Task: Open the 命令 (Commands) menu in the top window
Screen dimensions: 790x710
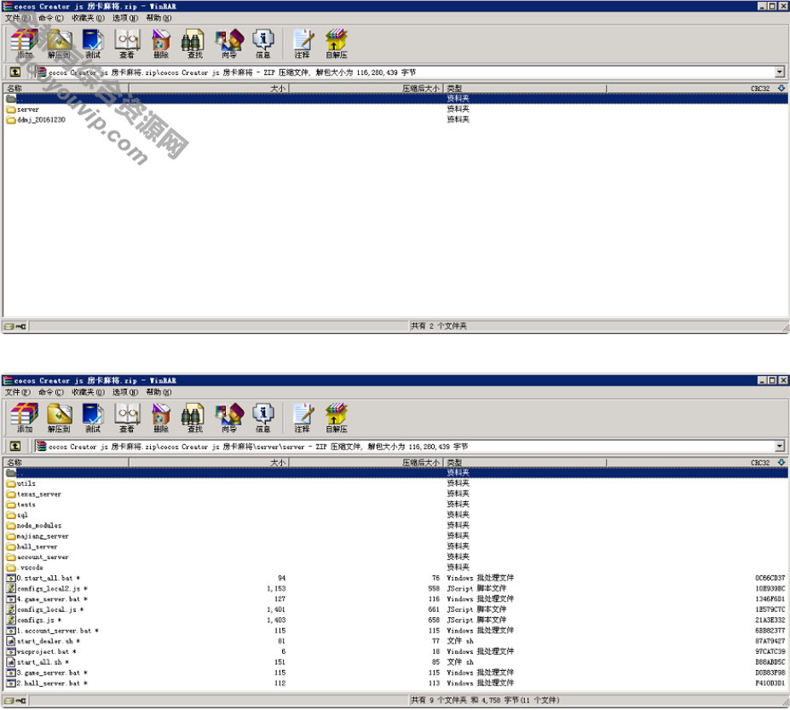Action: click(51, 18)
